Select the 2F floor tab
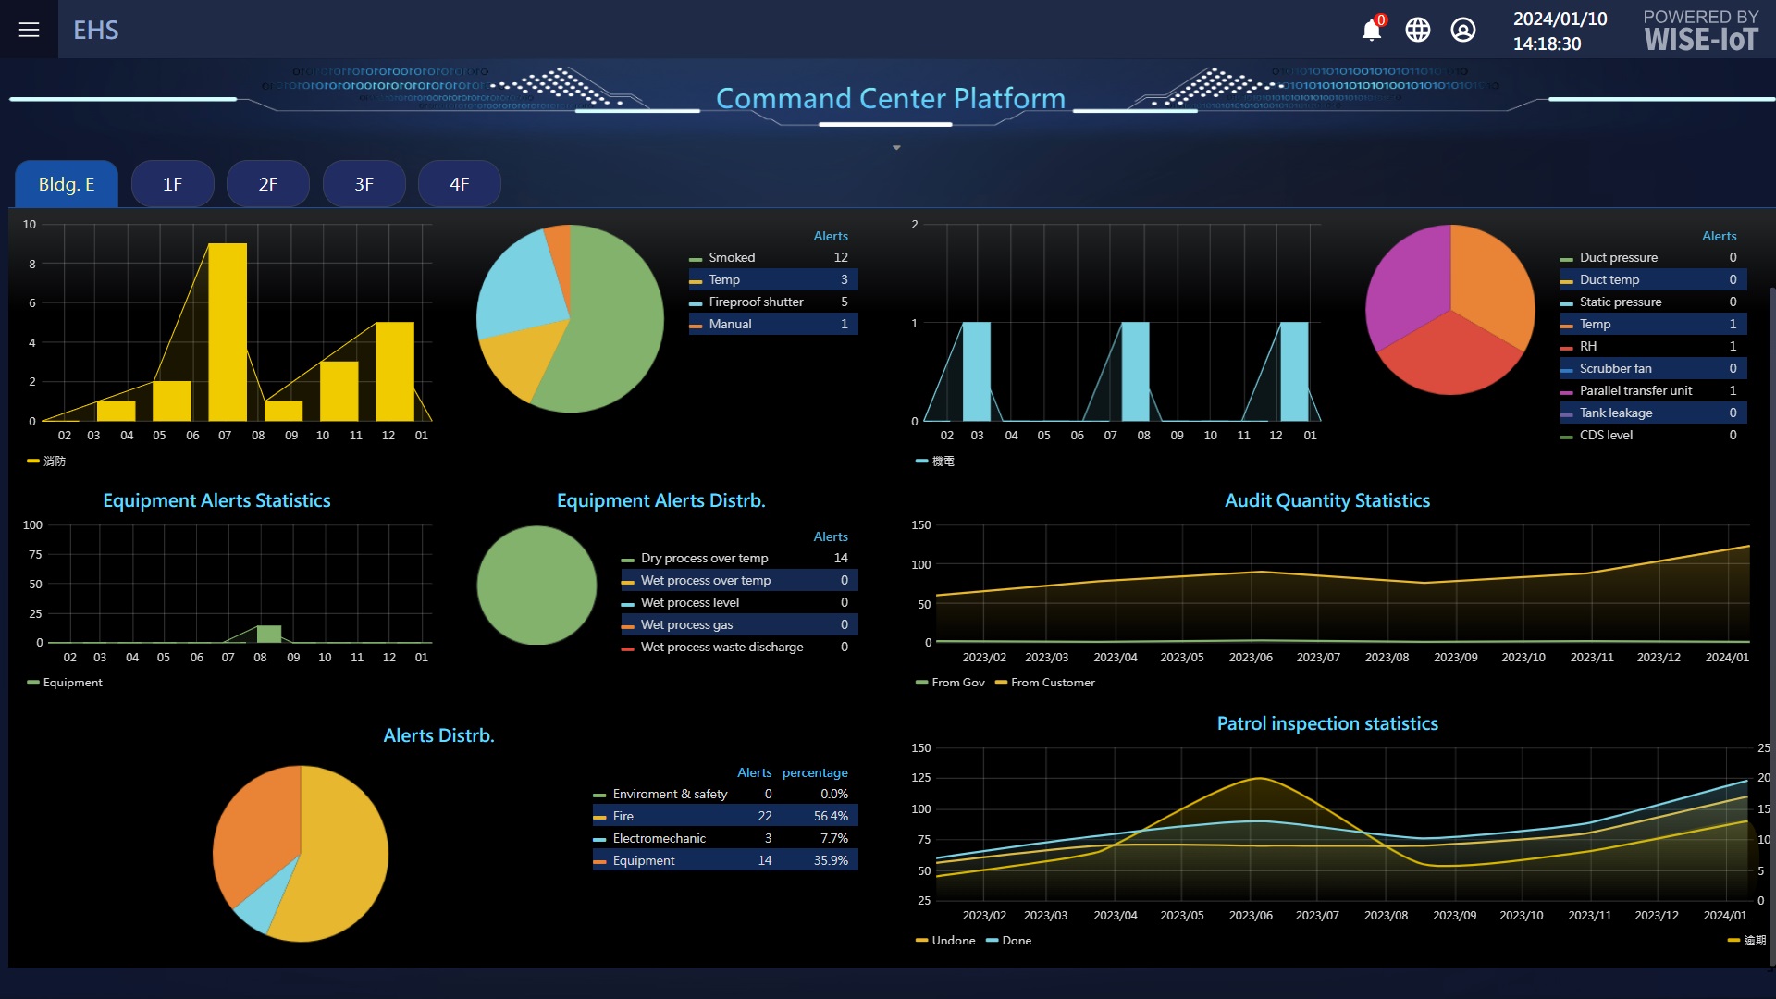The image size is (1776, 999). (x=267, y=183)
